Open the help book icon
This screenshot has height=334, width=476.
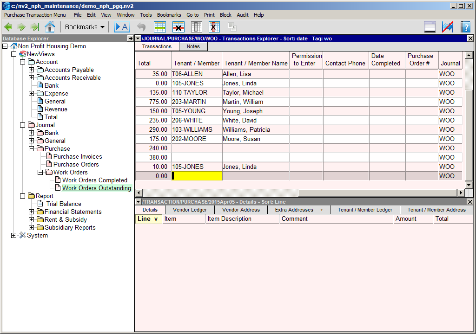click(x=465, y=27)
